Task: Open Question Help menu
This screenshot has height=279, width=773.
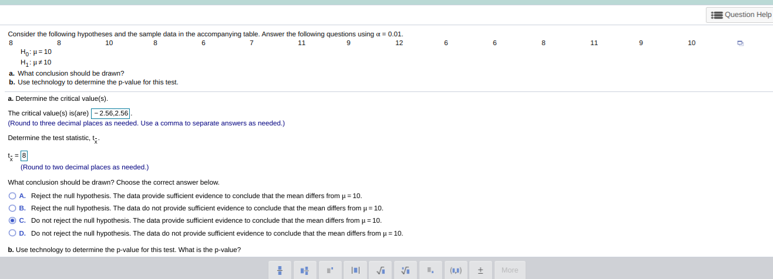Action: point(740,15)
